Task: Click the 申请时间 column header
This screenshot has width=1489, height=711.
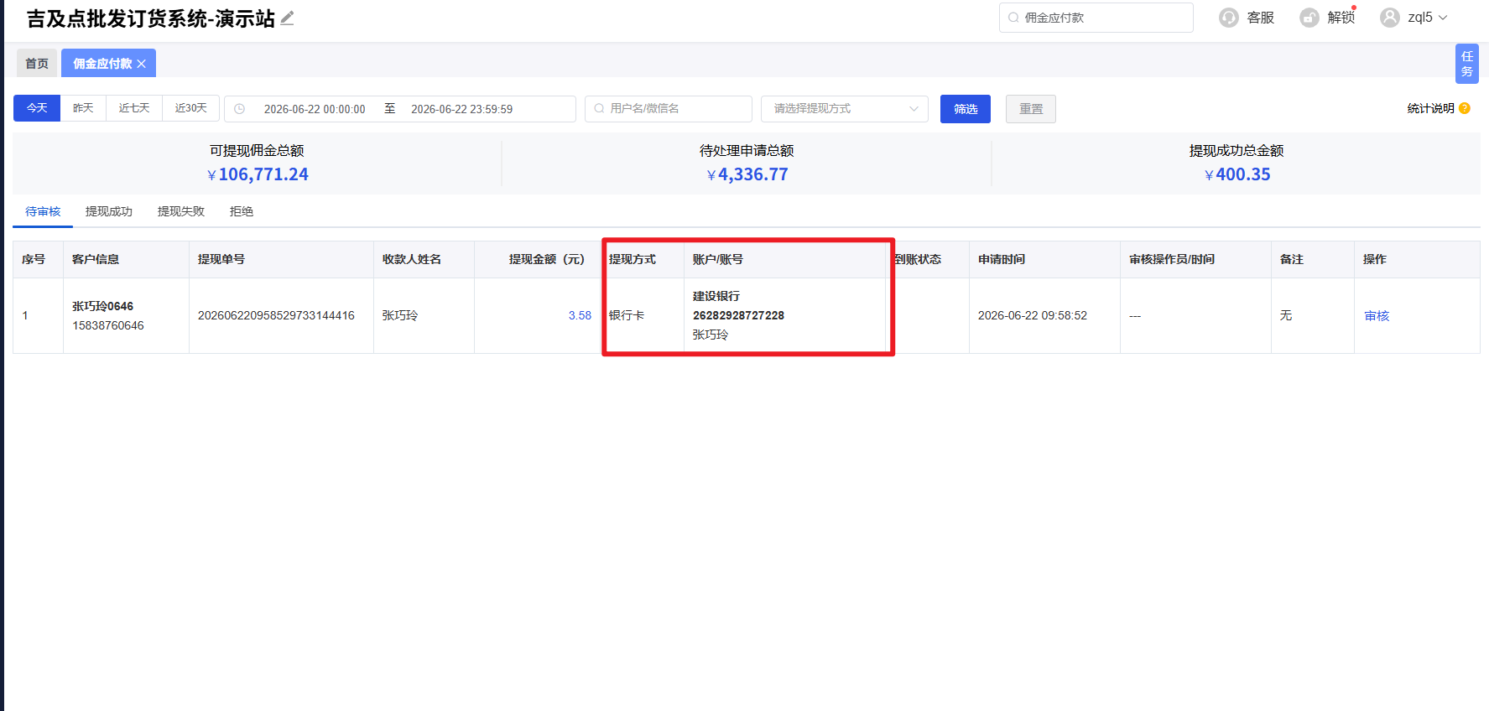Action: [x=1002, y=260]
